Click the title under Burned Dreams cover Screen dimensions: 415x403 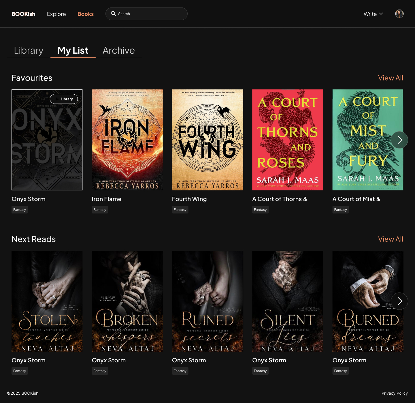click(349, 360)
